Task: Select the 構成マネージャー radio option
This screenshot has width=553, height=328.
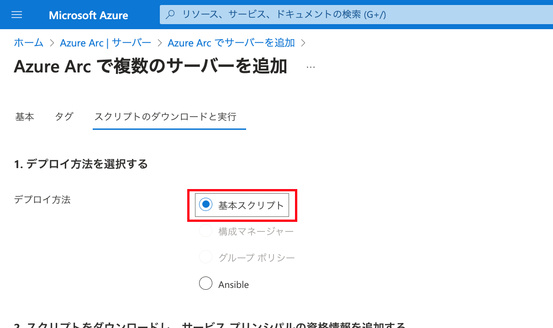Action: 206,231
